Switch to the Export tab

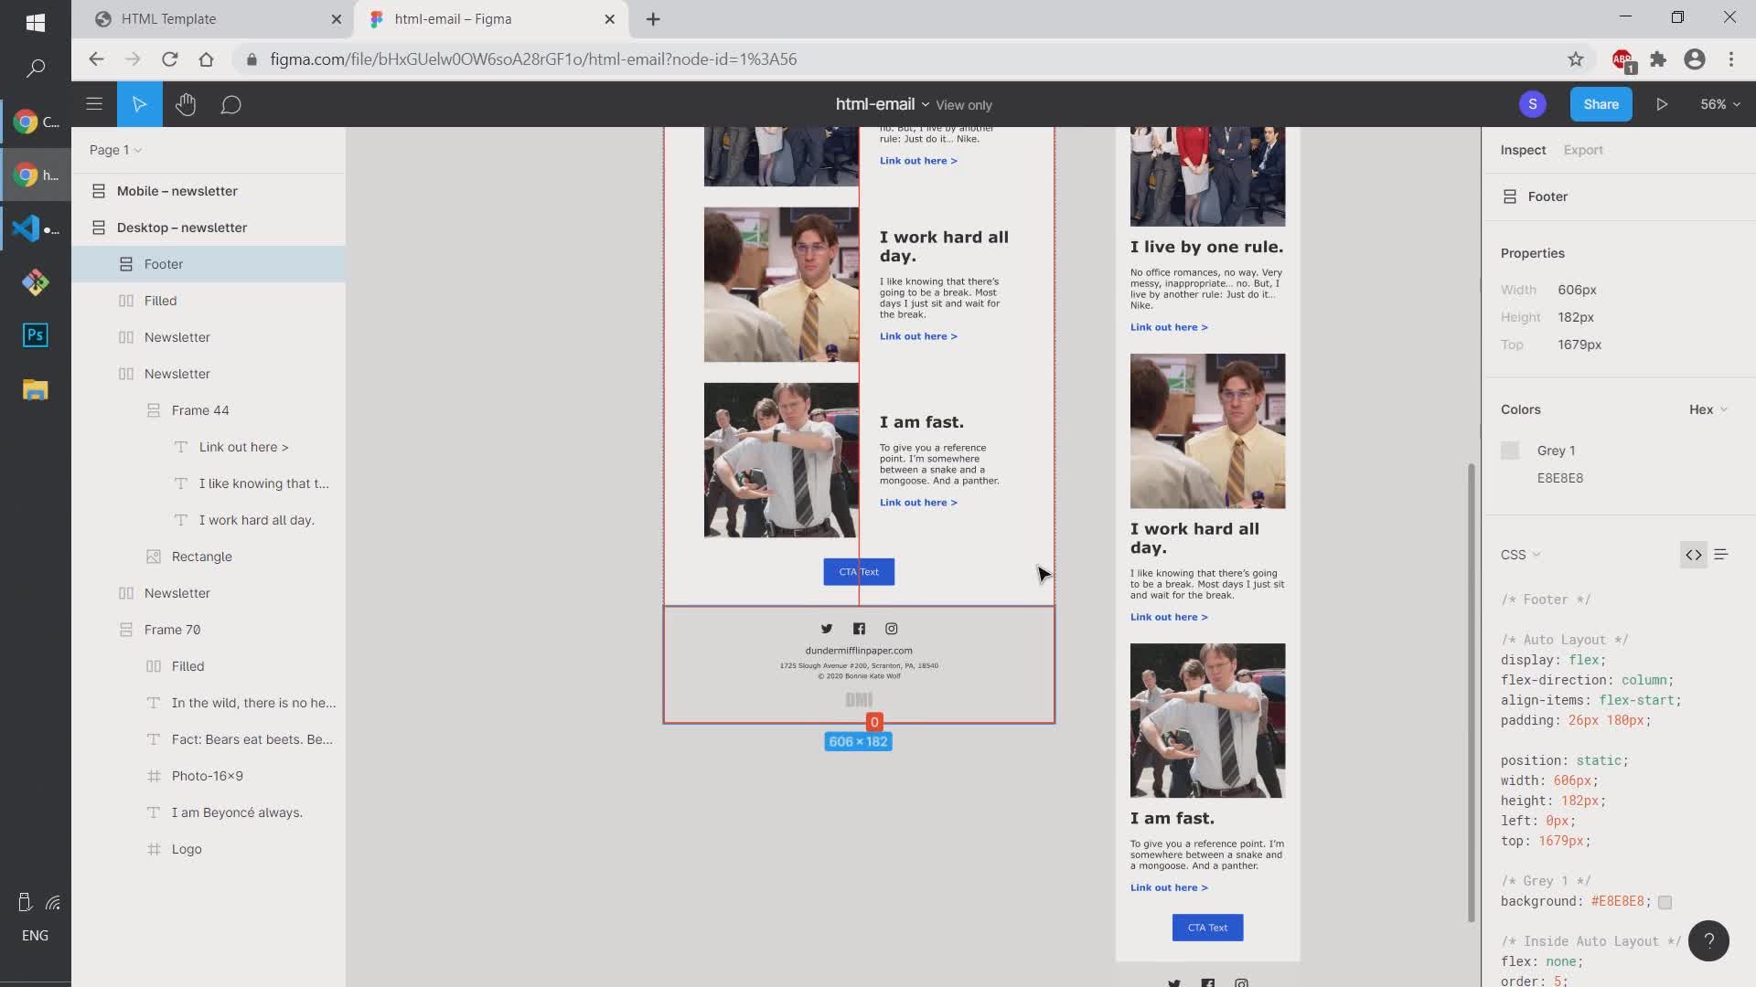point(1583,150)
